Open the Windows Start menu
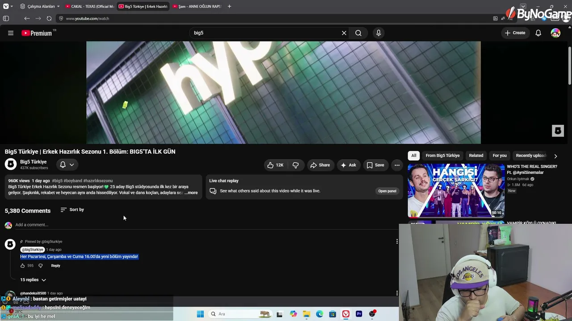 (x=200, y=314)
